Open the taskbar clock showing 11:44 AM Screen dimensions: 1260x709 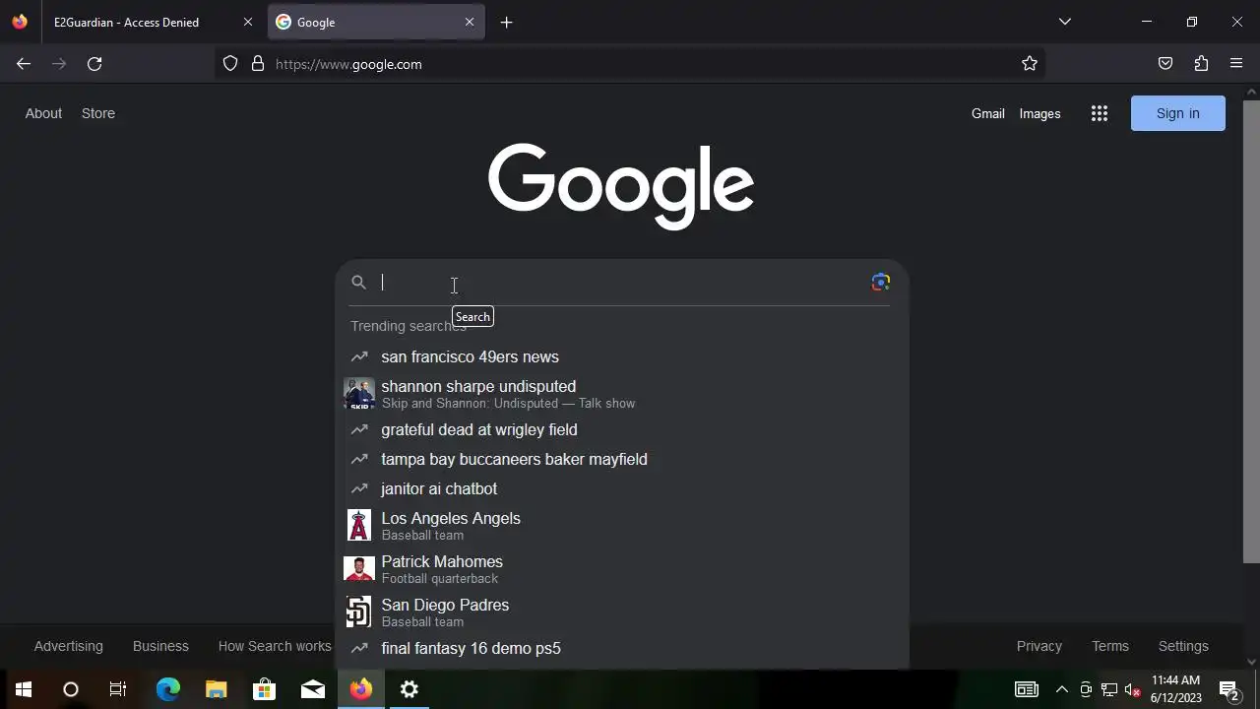[1175, 689]
